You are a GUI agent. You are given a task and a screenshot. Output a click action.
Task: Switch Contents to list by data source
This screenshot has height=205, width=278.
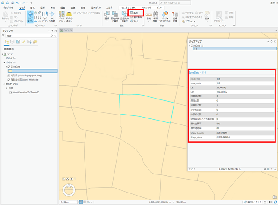[12, 42]
